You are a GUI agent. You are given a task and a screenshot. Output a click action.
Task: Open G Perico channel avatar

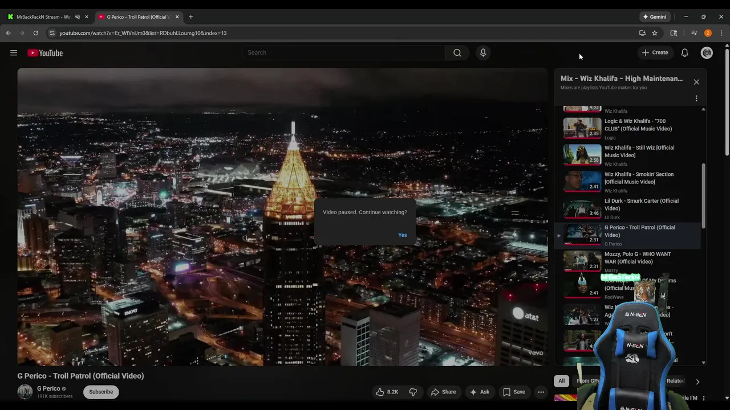pos(25,392)
